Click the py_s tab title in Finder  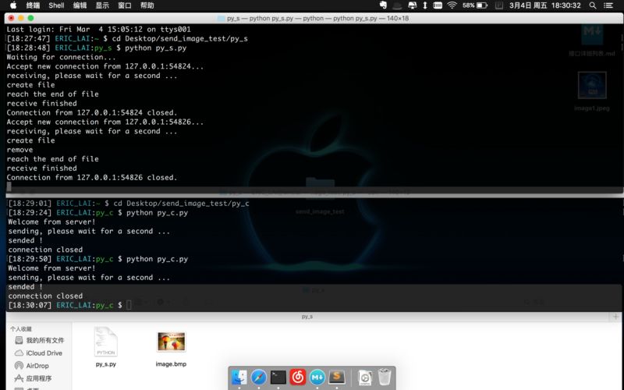pyautogui.click(x=307, y=317)
